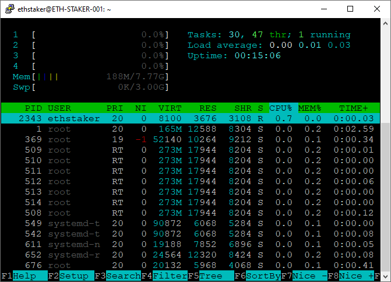Select the process with PID 512
The height and width of the screenshot is (282, 391).
(x=191, y=181)
